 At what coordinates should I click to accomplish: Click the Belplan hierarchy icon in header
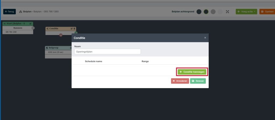[20, 12]
